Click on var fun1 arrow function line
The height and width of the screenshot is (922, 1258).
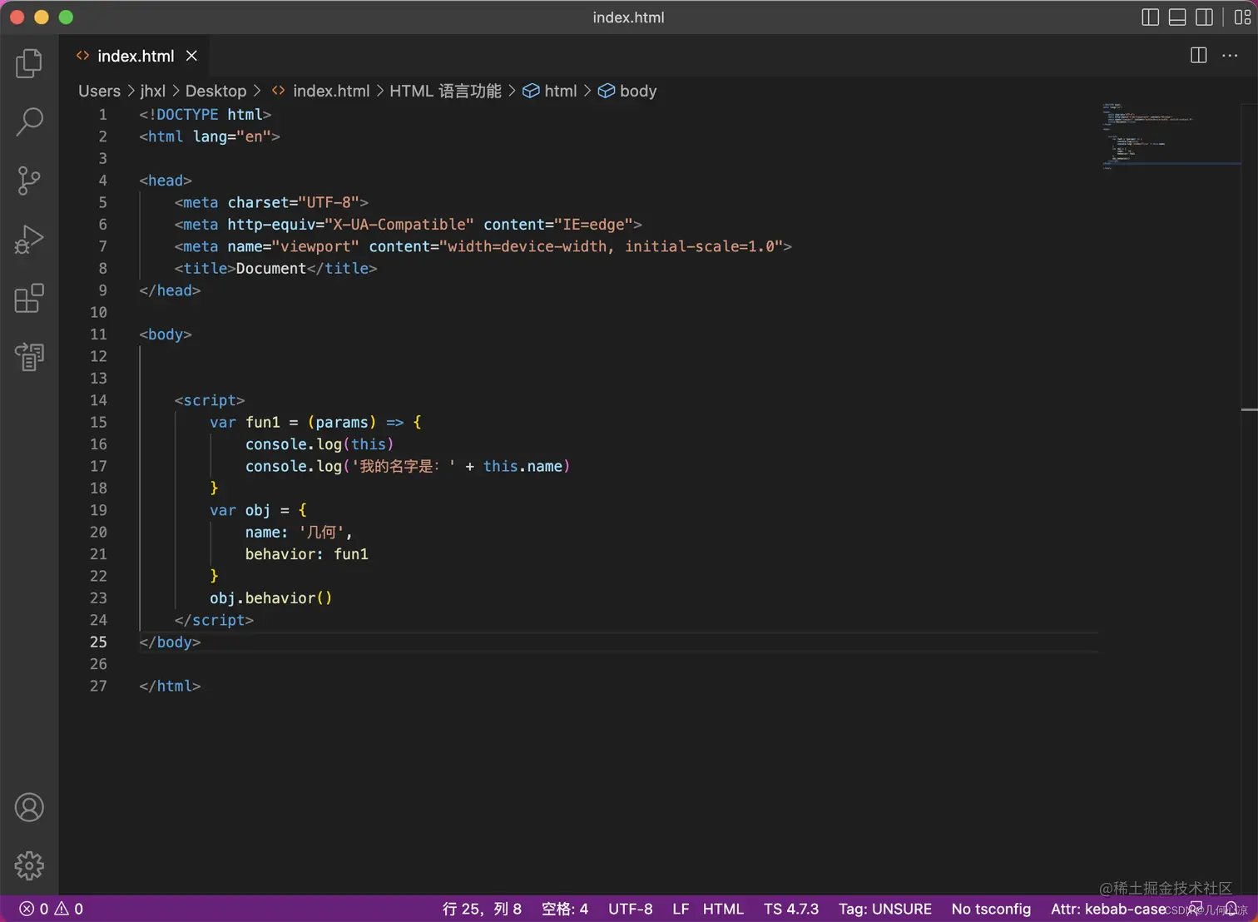pos(315,422)
